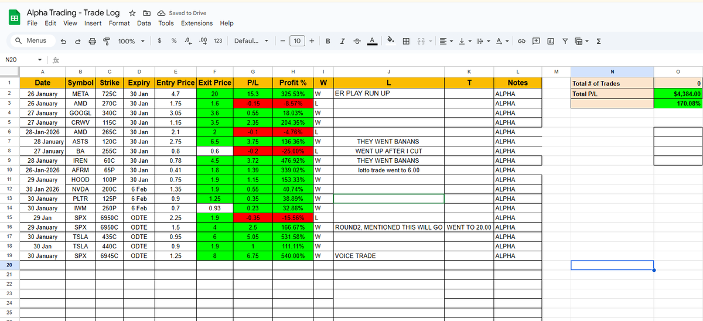Toggle strikethrough formatting

pos(357,41)
